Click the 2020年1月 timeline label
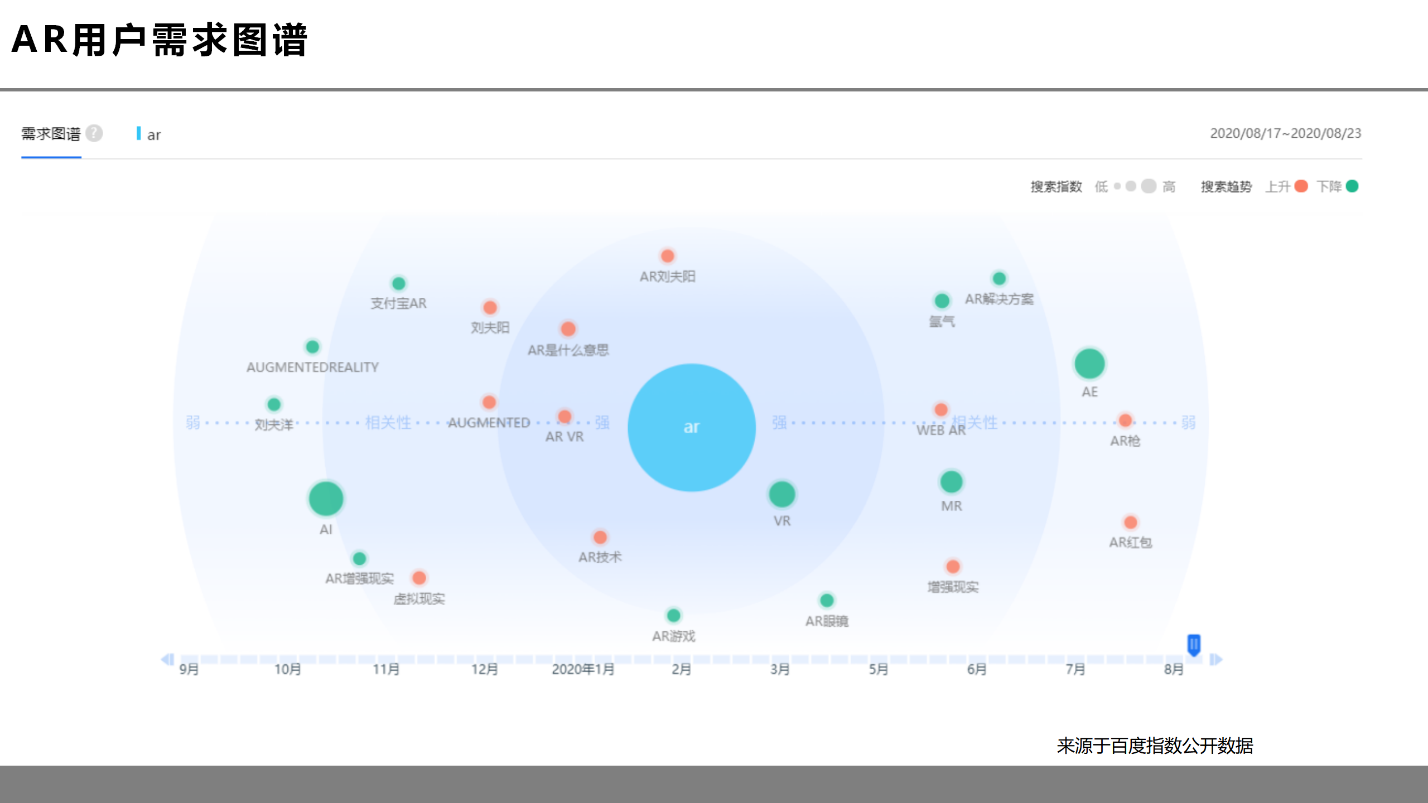The height and width of the screenshot is (803, 1428). click(x=583, y=669)
